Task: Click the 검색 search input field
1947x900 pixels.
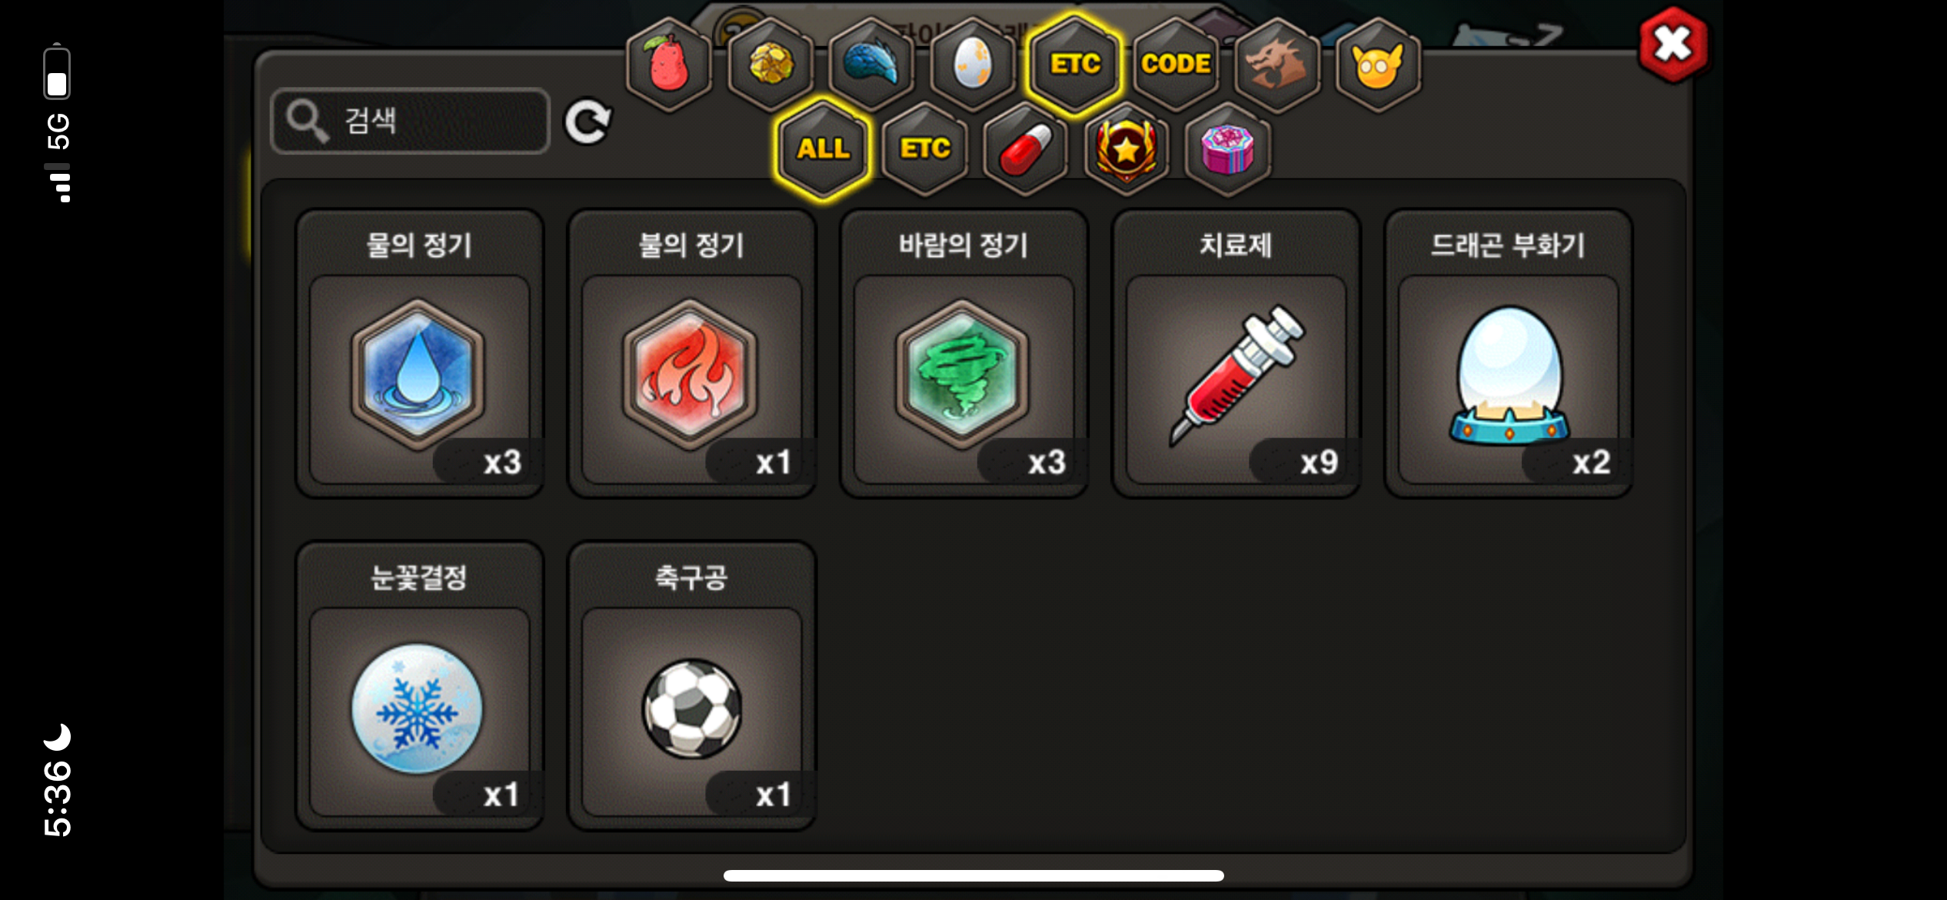Action: [411, 121]
